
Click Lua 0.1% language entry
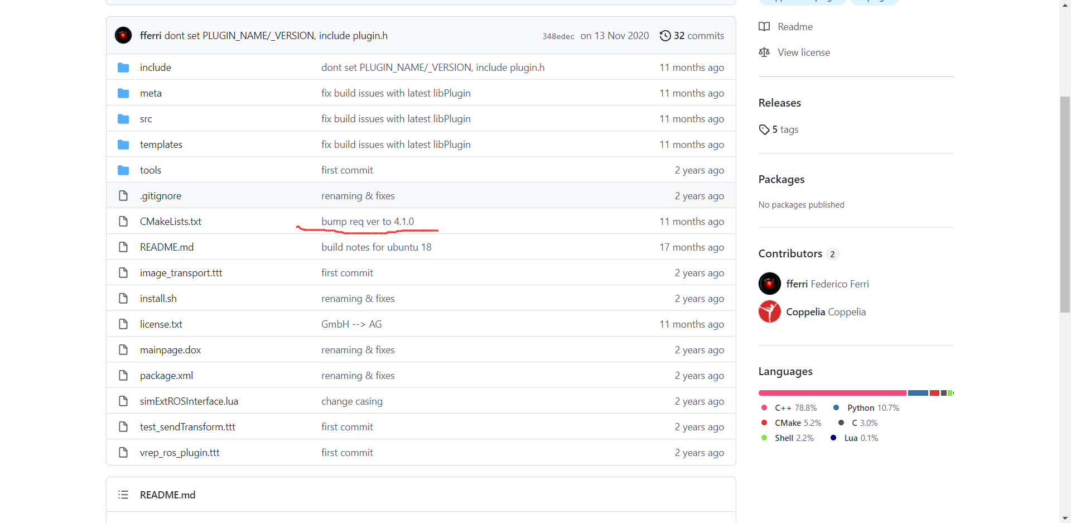(x=854, y=438)
